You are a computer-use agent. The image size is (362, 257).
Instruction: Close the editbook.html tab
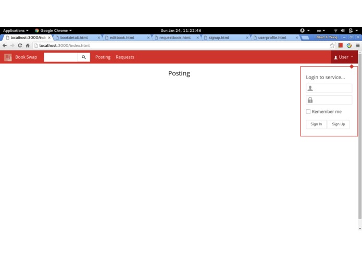[x=148, y=37]
